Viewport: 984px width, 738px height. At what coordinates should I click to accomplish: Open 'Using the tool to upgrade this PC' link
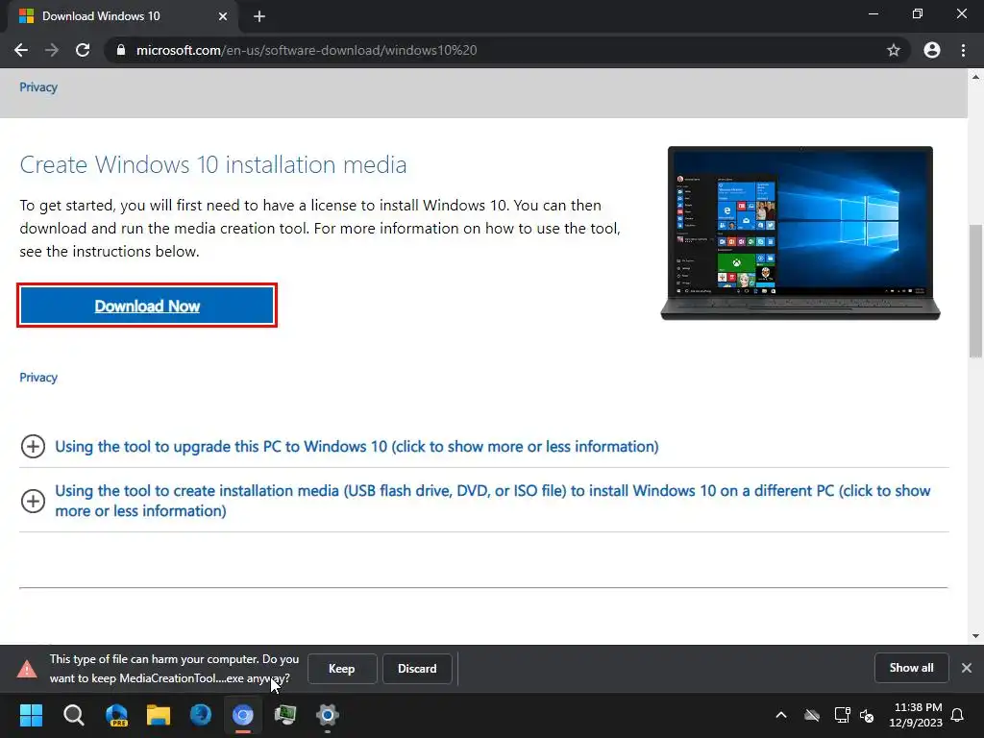(357, 446)
